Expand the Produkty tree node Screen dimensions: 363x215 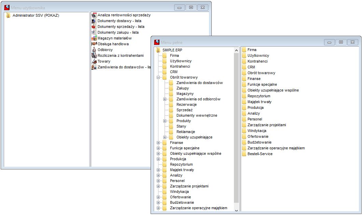(165, 121)
